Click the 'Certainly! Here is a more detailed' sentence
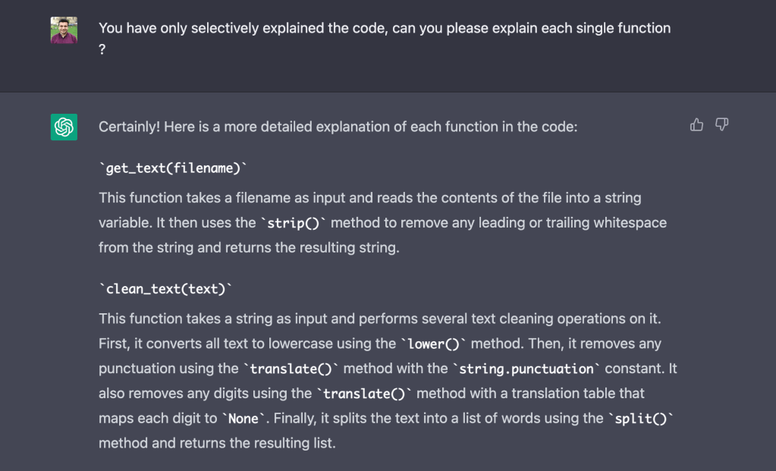Image resolution: width=776 pixels, height=471 pixels. (338, 127)
